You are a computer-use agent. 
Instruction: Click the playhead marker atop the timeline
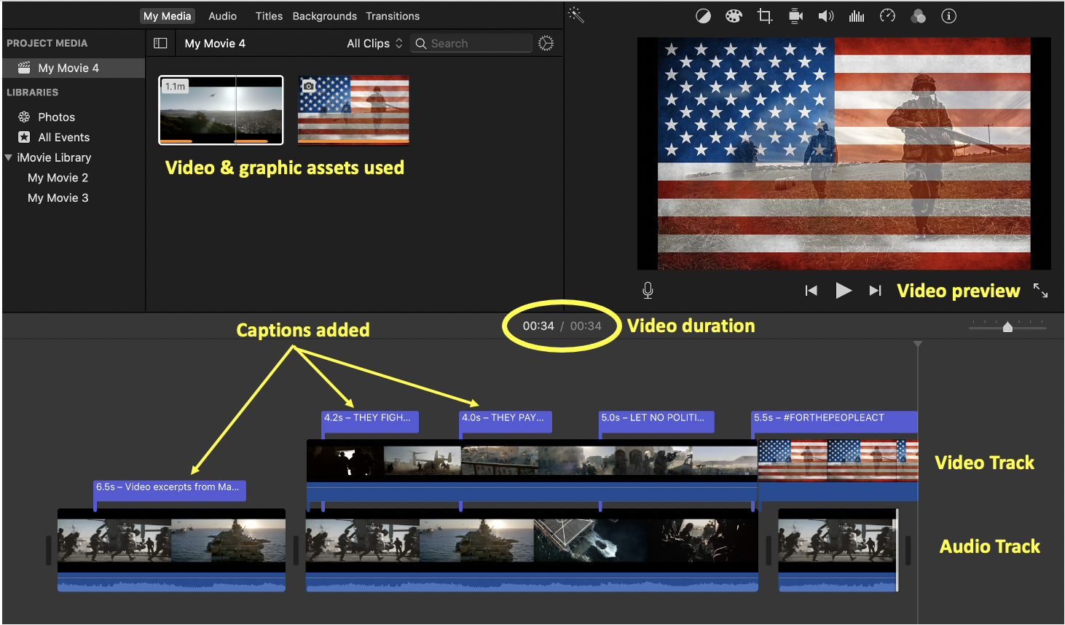click(918, 344)
